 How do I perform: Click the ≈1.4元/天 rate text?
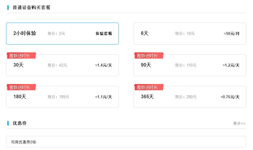click(x=104, y=65)
